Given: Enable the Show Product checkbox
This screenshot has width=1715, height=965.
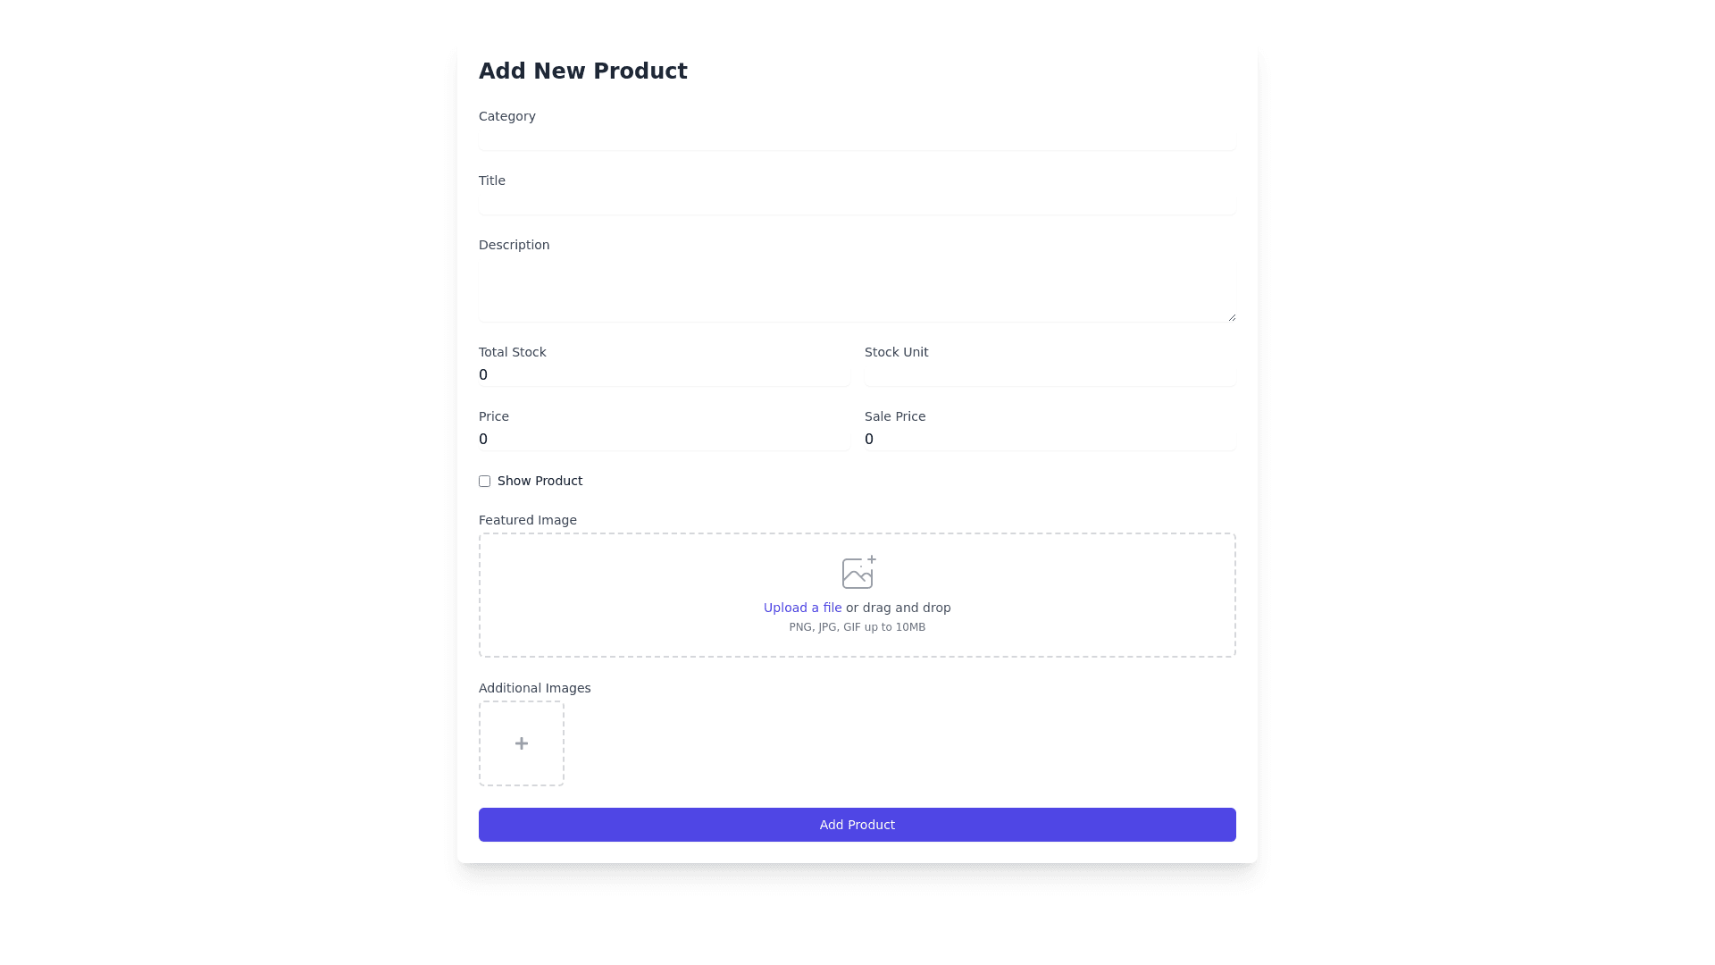Looking at the screenshot, I should point(485,482).
